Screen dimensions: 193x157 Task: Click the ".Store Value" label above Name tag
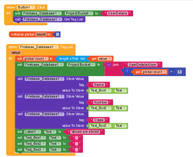tap(75, 79)
